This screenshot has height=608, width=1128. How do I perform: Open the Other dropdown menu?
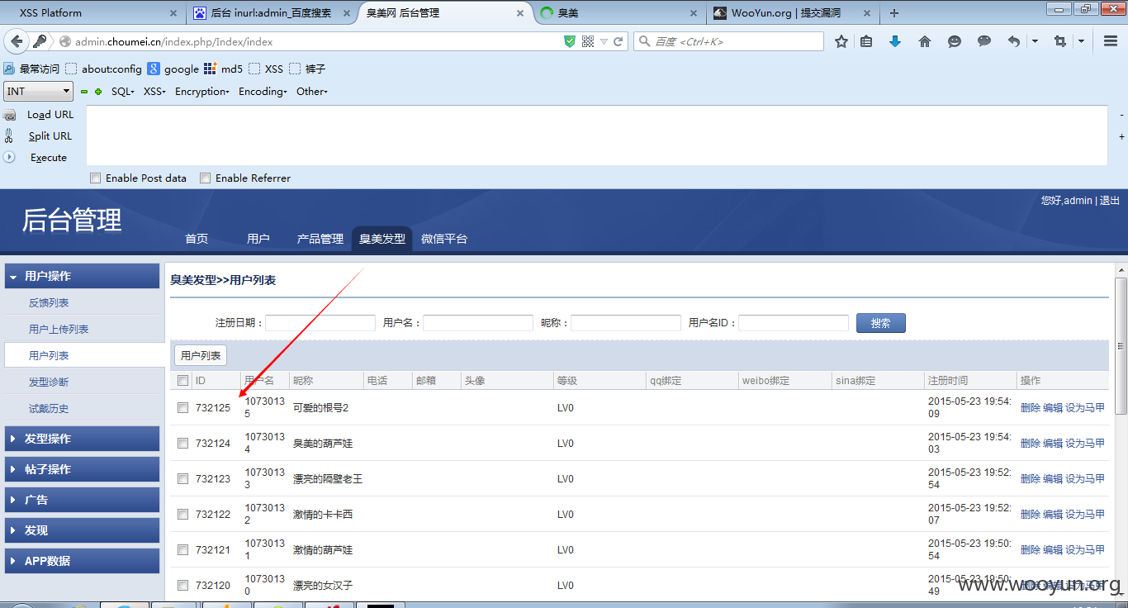pos(312,92)
